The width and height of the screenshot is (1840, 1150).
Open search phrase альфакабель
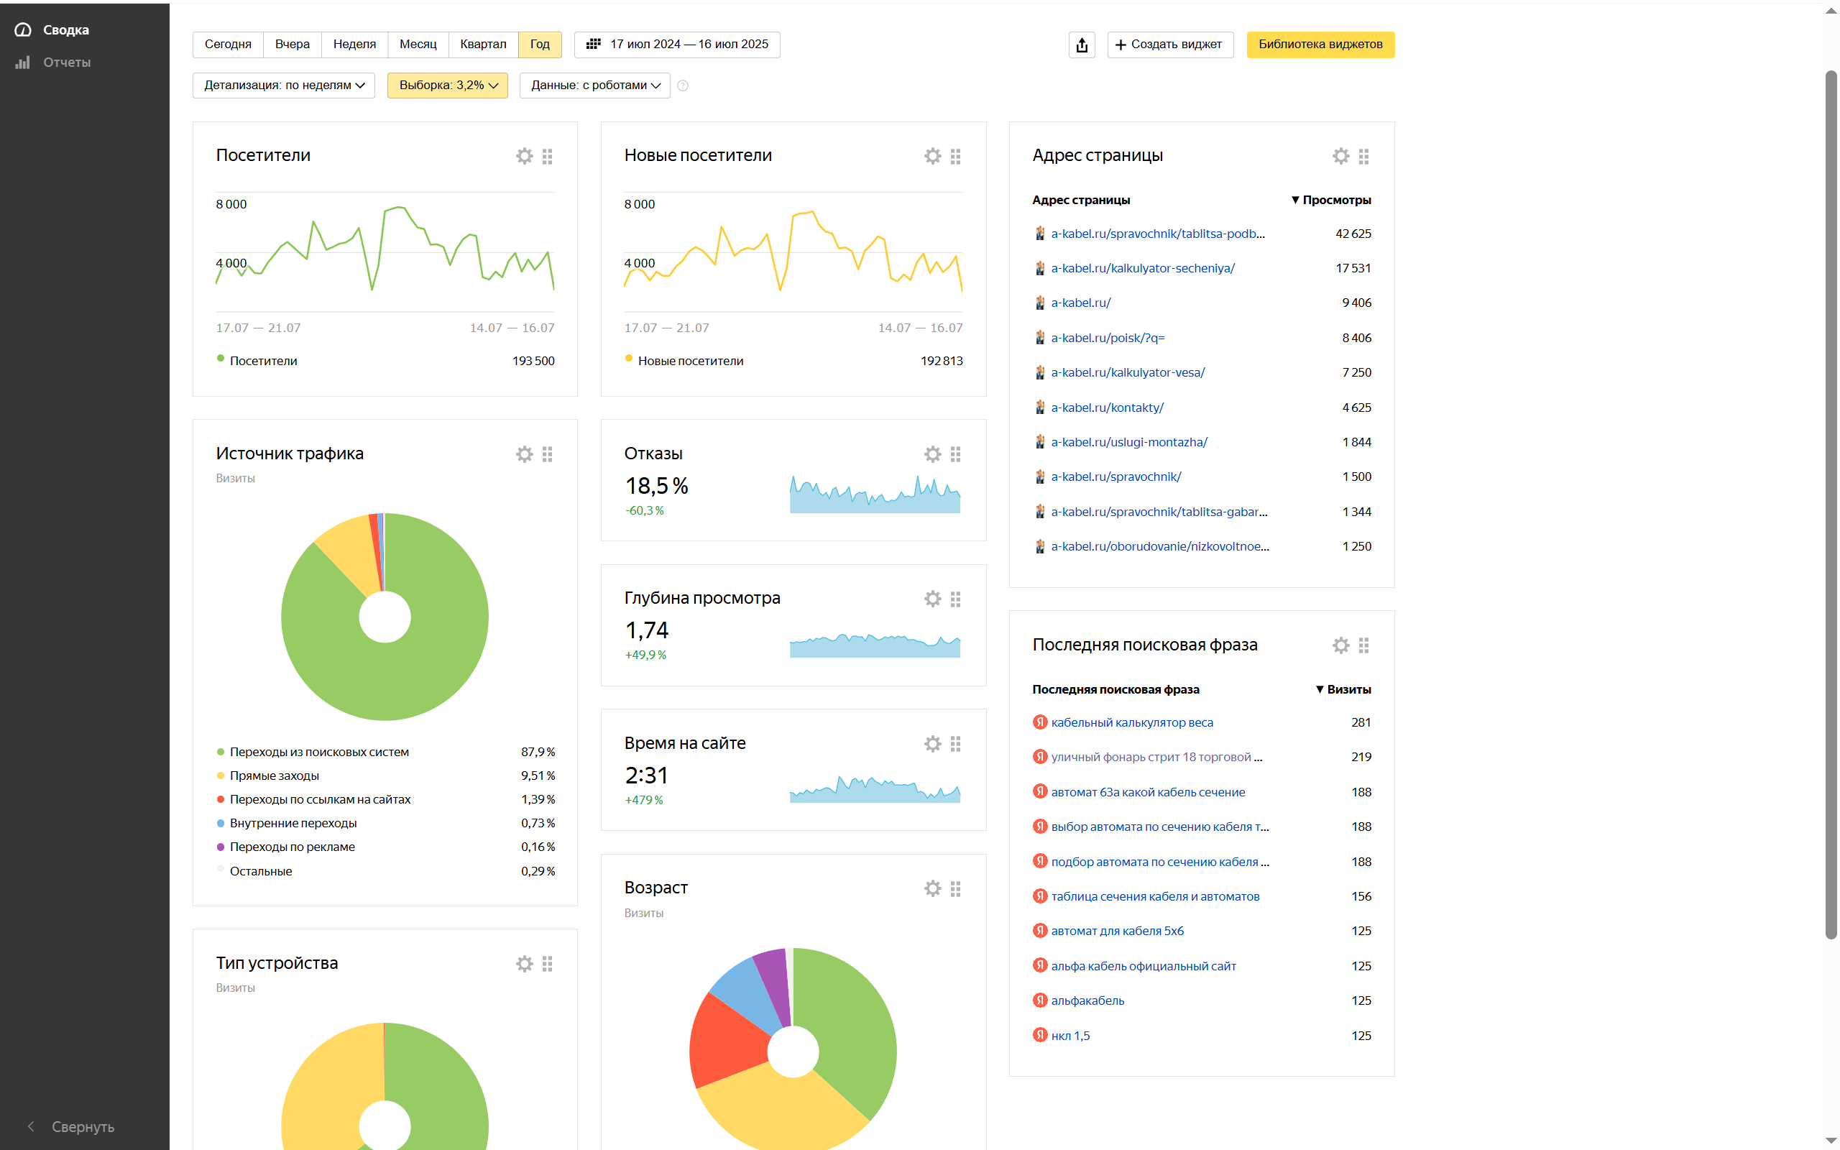1087,1000
